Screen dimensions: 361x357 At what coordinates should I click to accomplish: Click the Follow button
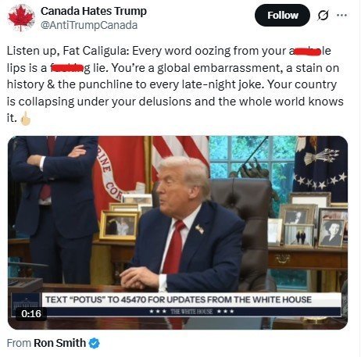(282, 16)
